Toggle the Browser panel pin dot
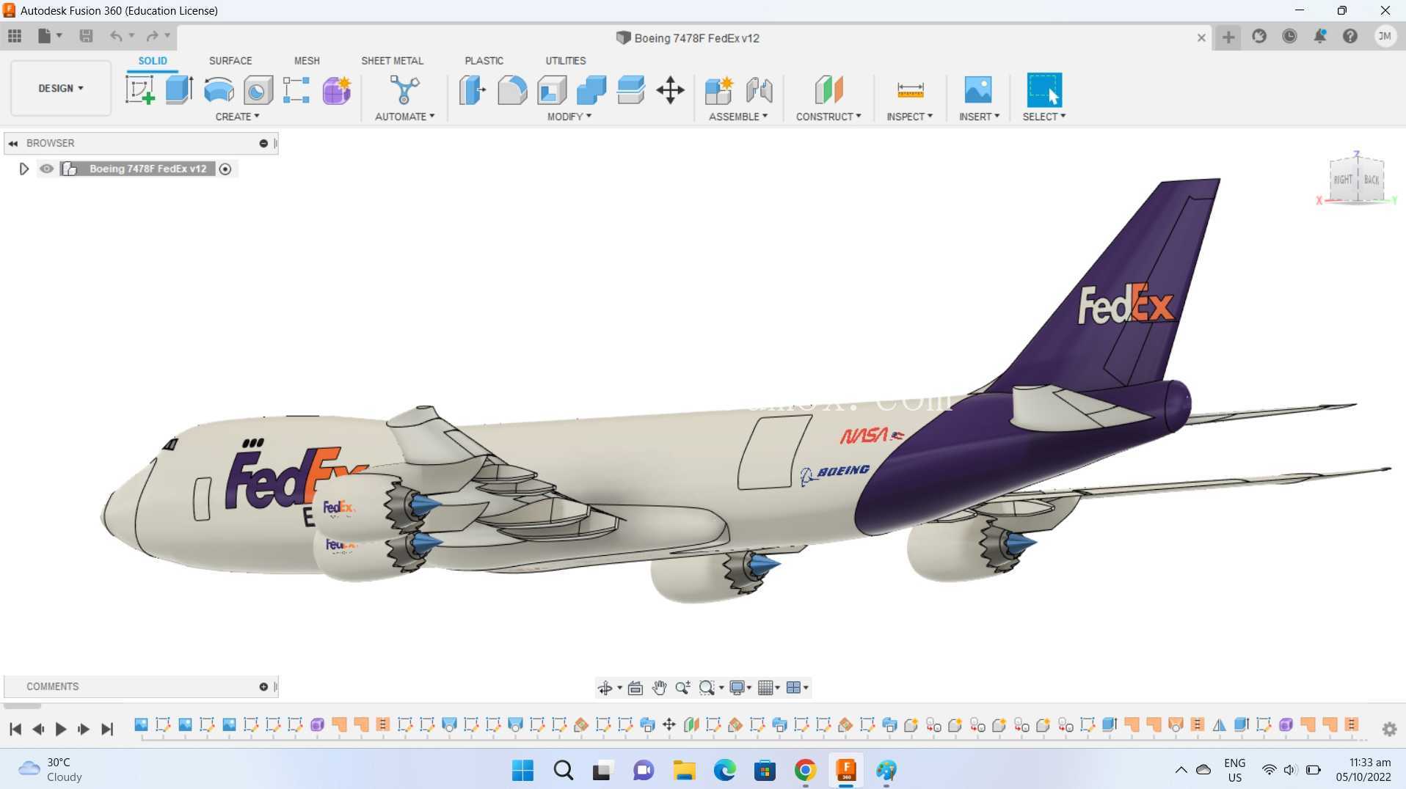 click(263, 144)
